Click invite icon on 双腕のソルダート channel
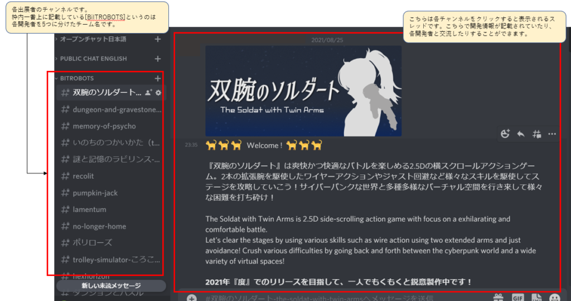The image size is (571, 301). click(148, 92)
